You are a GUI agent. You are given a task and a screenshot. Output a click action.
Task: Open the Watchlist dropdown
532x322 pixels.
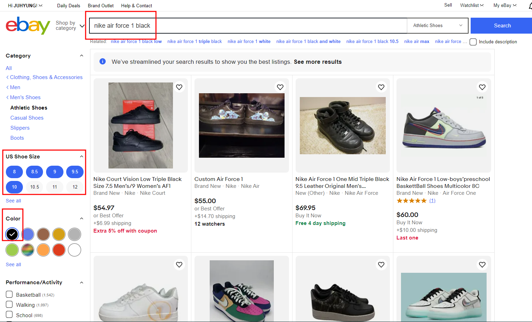tap(472, 5)
